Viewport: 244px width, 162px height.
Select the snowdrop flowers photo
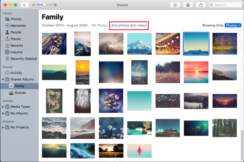[x=111, y=128]
